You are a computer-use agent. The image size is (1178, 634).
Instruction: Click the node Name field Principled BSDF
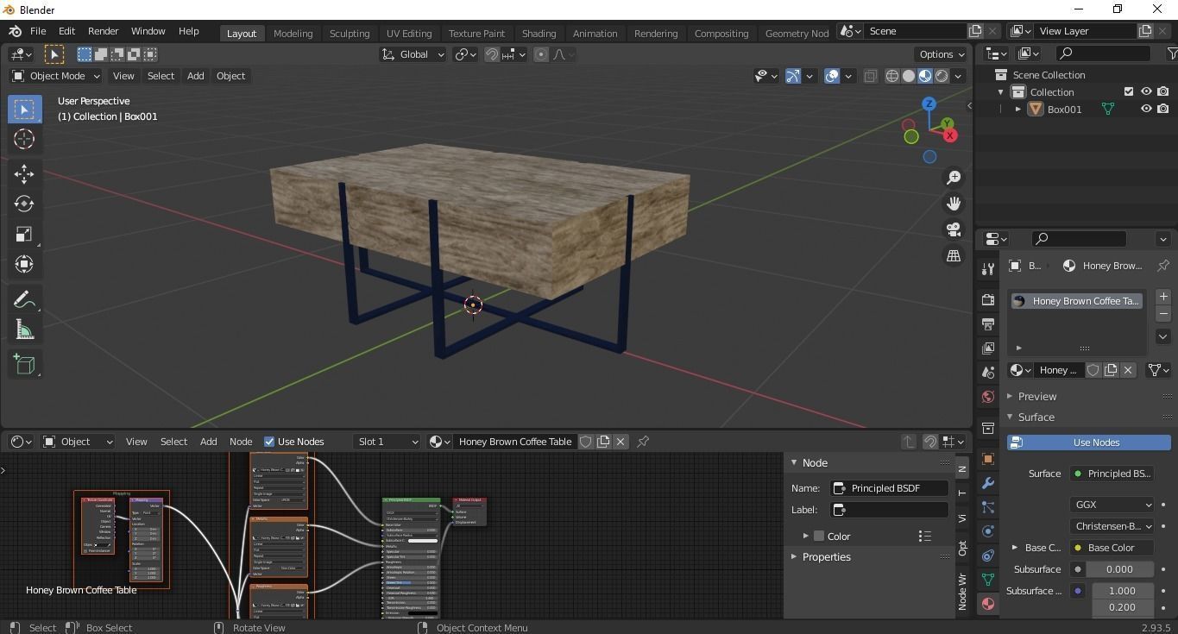click(889, 488)
